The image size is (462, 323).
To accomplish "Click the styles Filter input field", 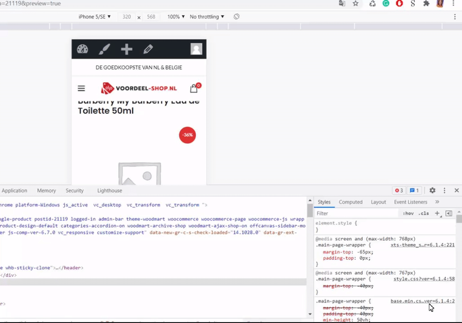I will point(357,214).
